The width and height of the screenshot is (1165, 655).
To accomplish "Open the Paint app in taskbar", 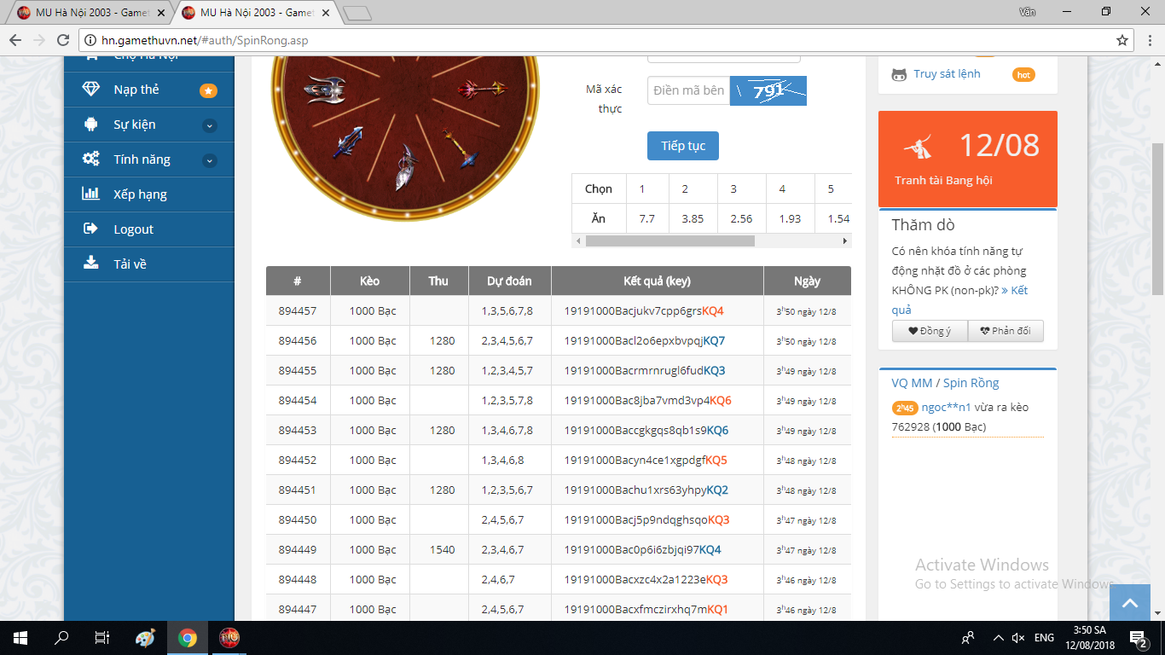I will (x=145, y=638).
